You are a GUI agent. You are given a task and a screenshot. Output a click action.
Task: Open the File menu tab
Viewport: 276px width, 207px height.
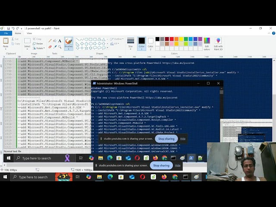tap(6, 33)
